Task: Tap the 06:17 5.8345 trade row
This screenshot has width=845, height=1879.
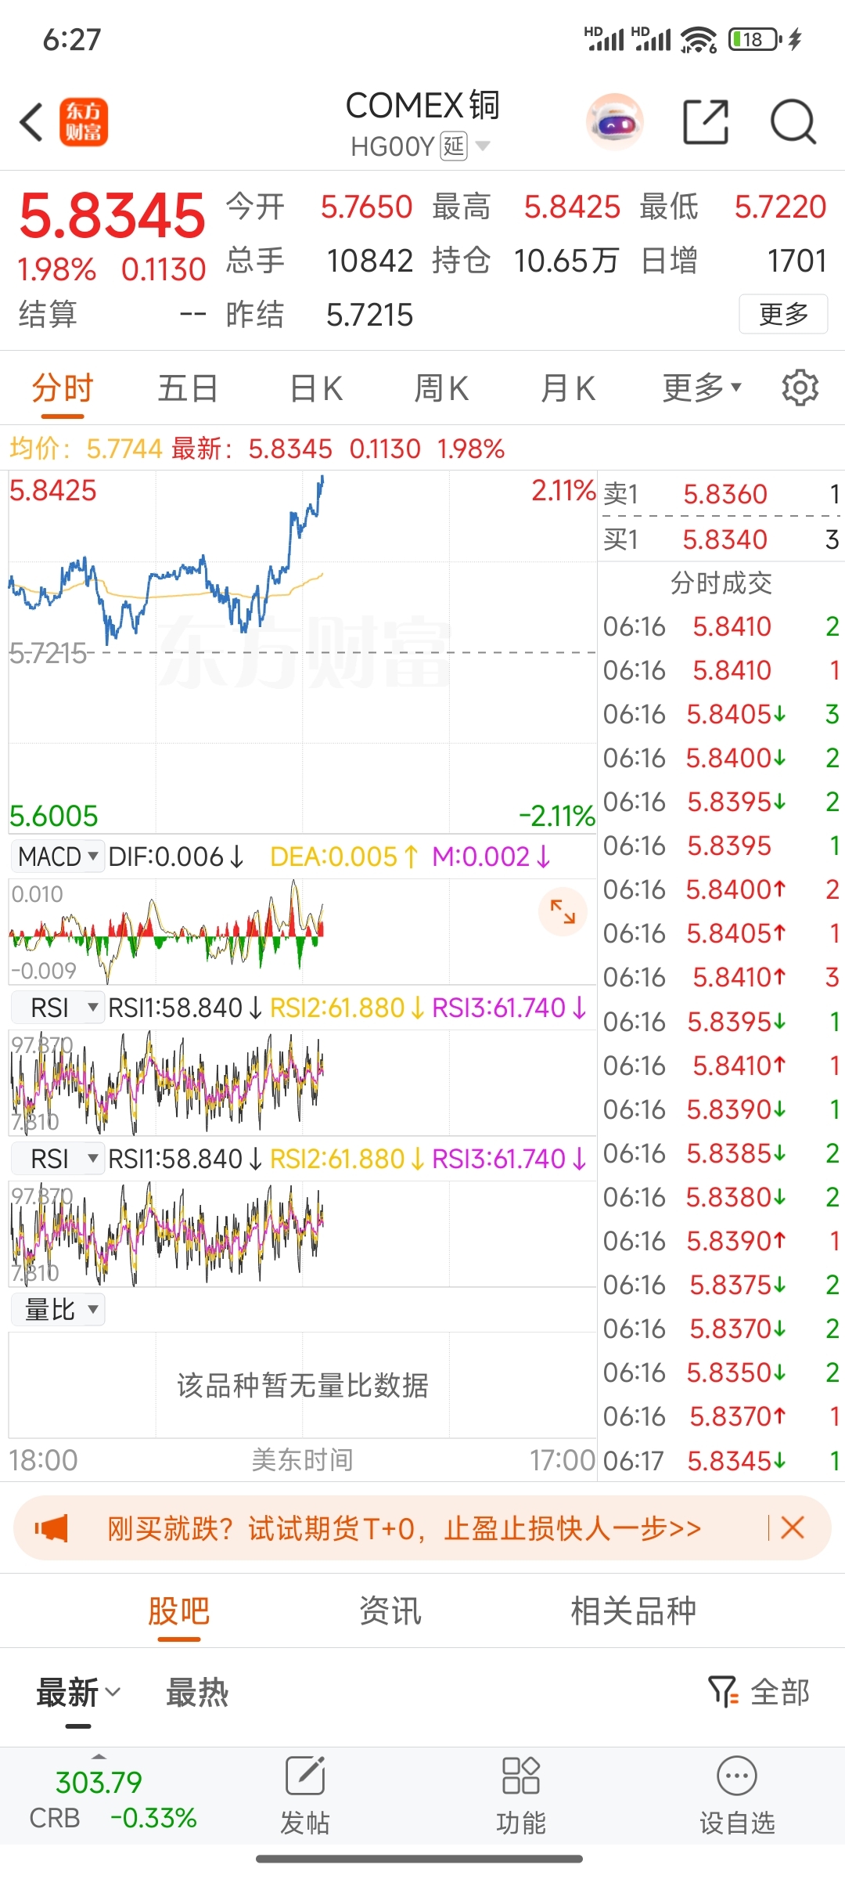Action: [721, 1461]
